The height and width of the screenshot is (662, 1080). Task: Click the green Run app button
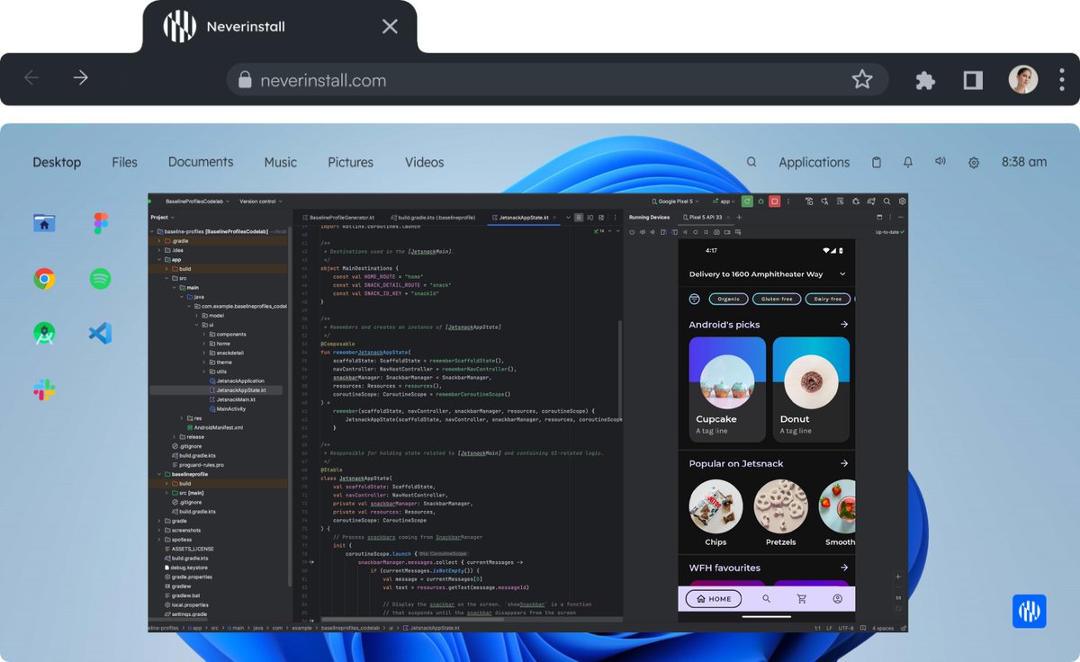[x=747, y=201]
